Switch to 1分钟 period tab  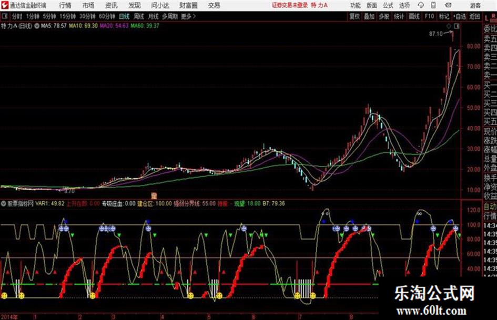click(32, 16)
